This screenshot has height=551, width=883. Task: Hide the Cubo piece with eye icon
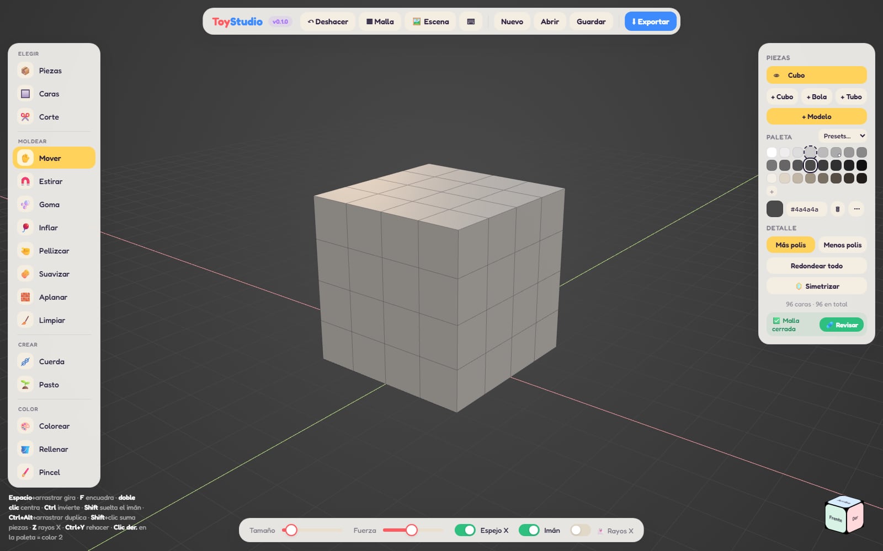[x=776, y=75]
